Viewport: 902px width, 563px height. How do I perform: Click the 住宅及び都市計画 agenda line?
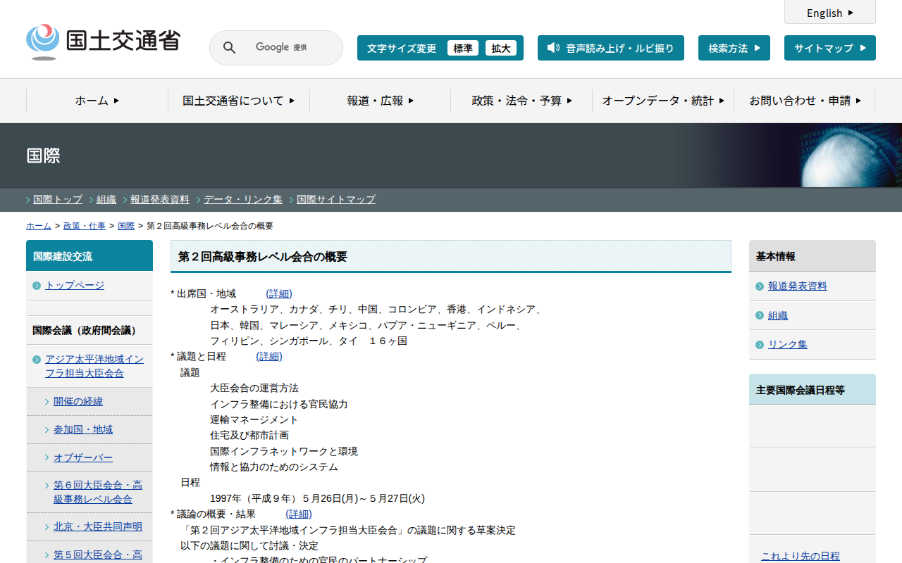(249, 435)
